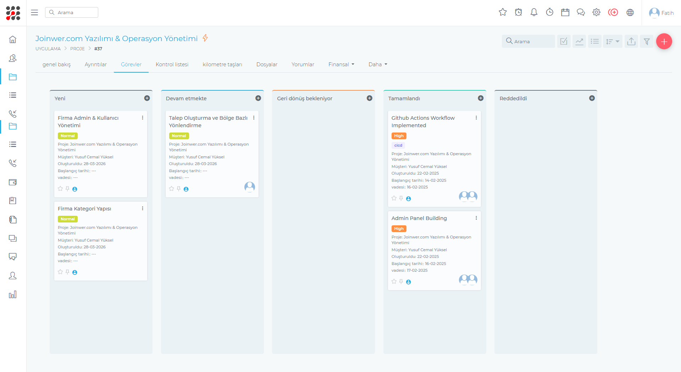Pin the Firma Kategori Yapısı card

pyautogui.click(x=67, y=272)
